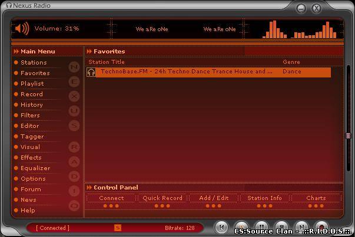The width and height of the screenshot is (355, 237).
Task: Open Options in the main menu
Action: click(33, 179)
